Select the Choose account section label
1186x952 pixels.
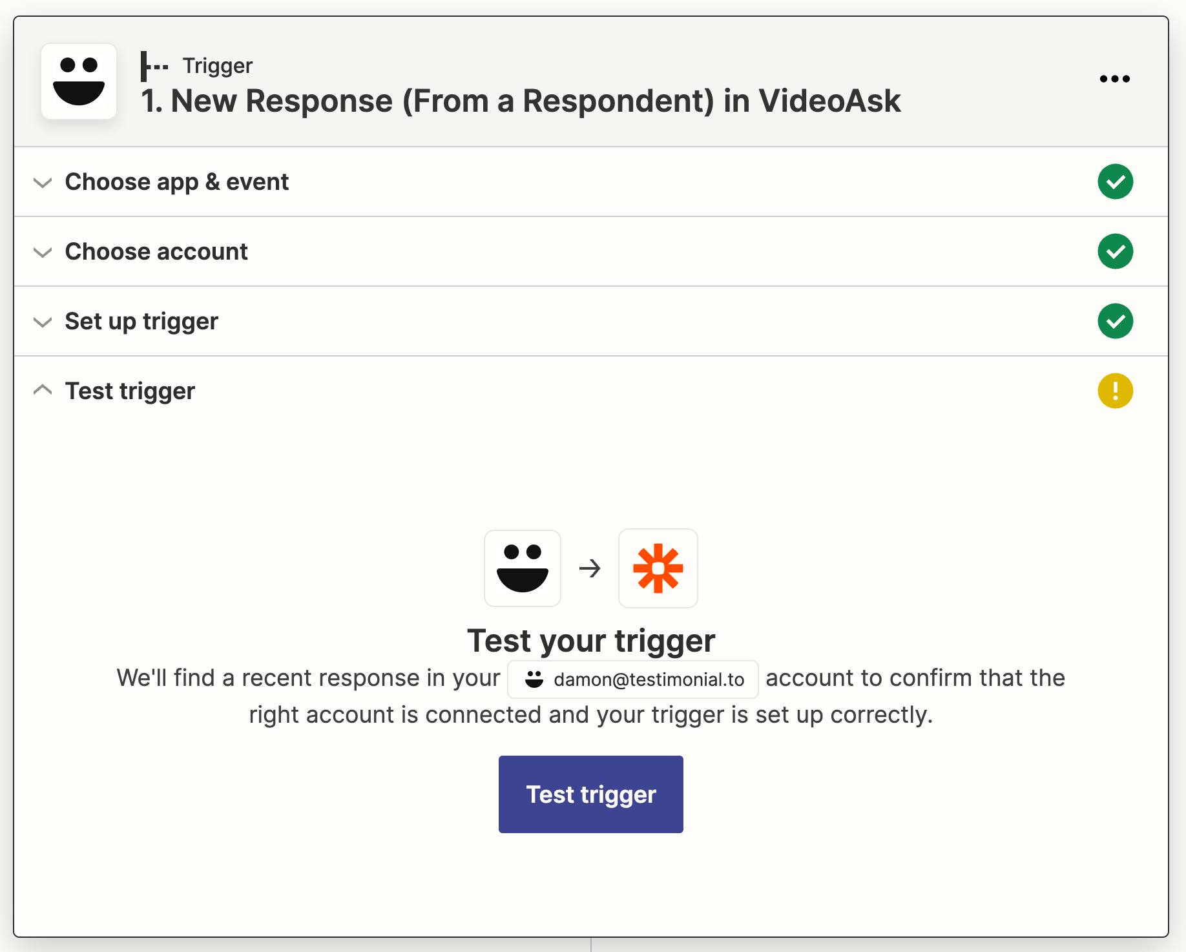coord(156,252)
